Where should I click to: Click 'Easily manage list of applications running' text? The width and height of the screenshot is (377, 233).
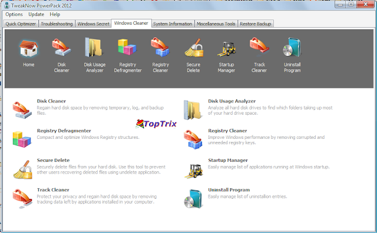tap(269, 167)
